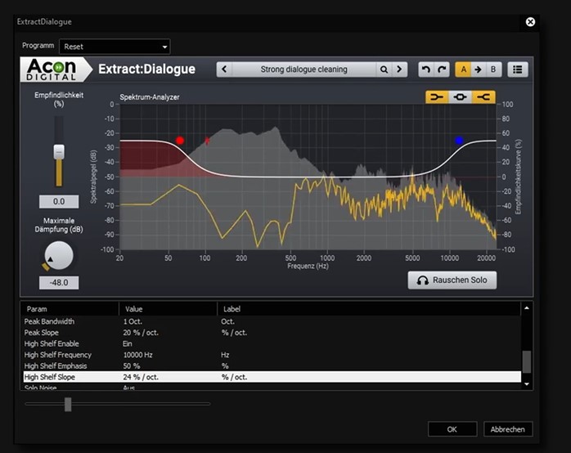Click the parameter value slider thumb below the list
The height and width of the screenshot is (453, 571).
point(68,404)
